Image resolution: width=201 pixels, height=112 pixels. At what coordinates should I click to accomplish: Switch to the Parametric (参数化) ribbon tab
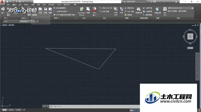tap(26, 5)
